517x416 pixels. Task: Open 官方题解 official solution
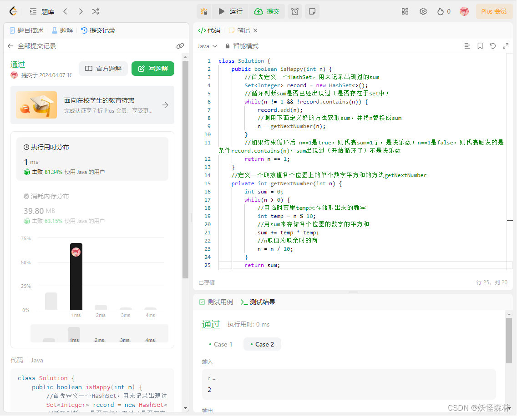(103, 69)
